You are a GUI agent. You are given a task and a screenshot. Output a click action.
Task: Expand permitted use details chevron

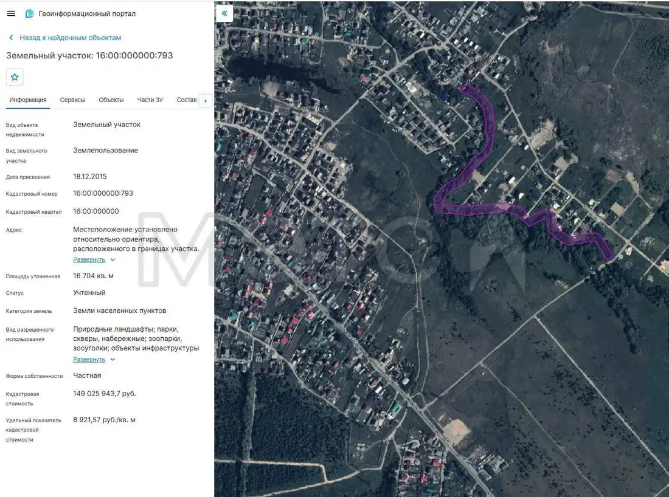click(113, 359)
